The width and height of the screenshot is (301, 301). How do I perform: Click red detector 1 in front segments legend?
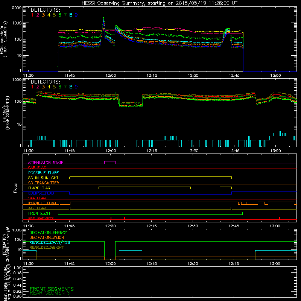point(32,15)
